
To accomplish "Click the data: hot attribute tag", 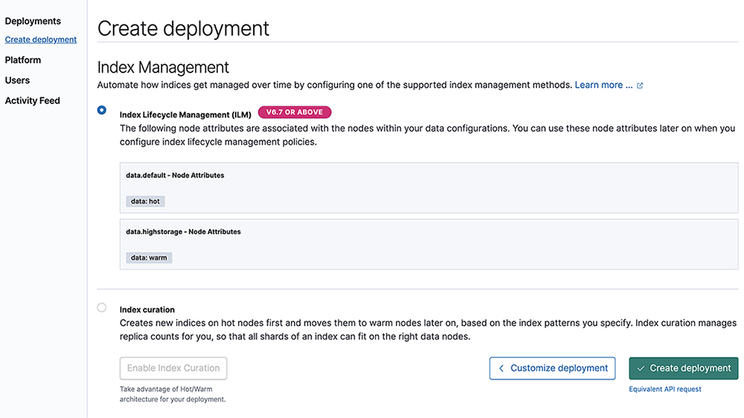I will coord(145,201).
